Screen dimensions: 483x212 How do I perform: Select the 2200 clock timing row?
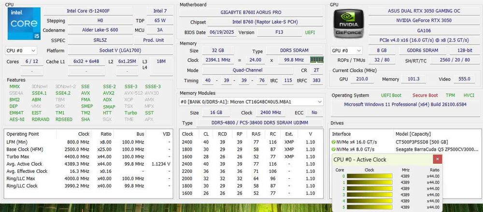pos(251,171)
